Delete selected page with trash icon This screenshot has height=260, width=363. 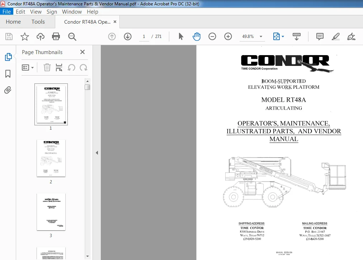tap(47, 67)
